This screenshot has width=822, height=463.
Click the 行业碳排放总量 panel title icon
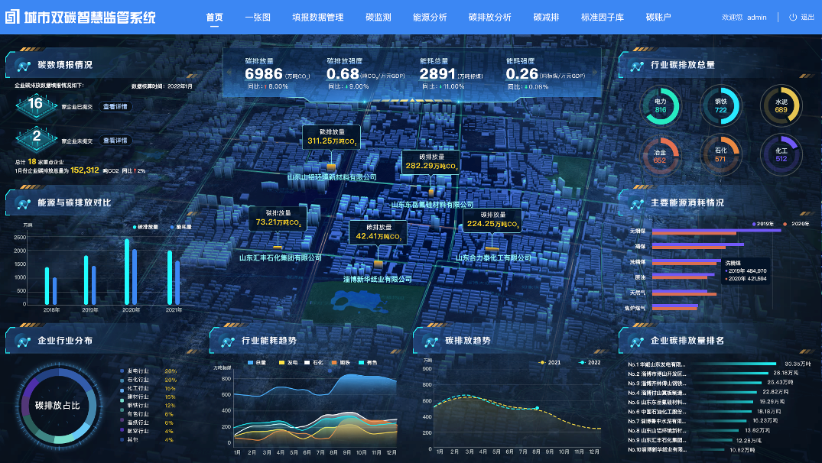[636, 66]
